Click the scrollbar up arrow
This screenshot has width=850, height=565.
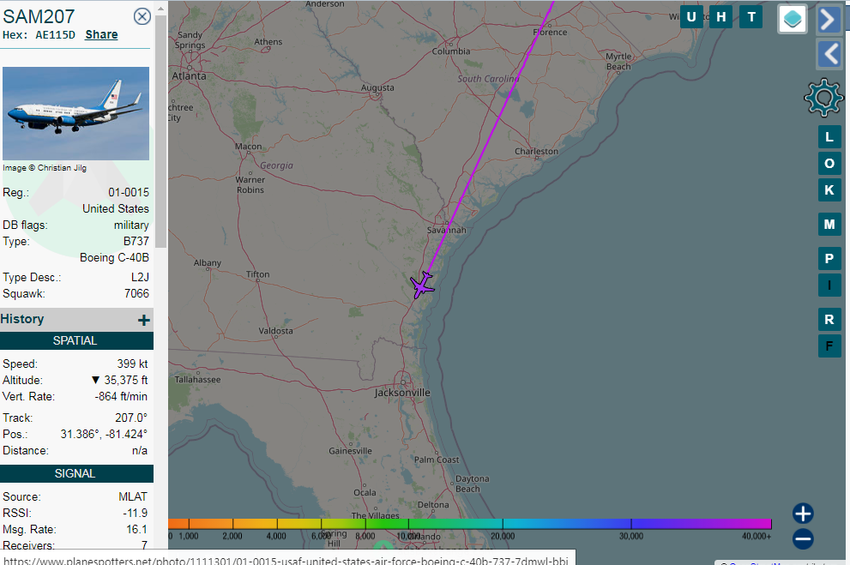(160, 9)
